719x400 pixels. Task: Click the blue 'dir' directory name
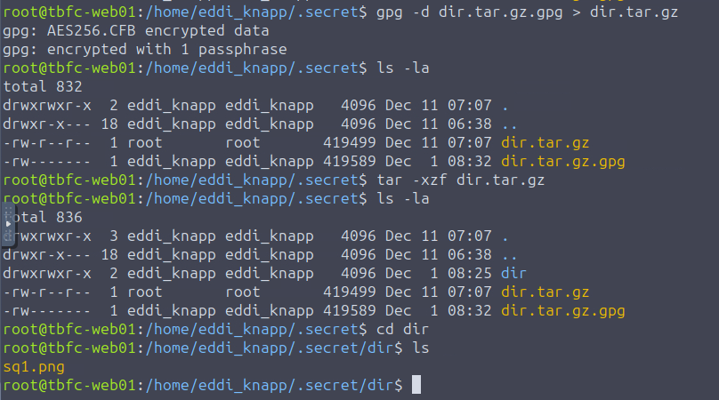pyautogui.click(x=514, y=273)
